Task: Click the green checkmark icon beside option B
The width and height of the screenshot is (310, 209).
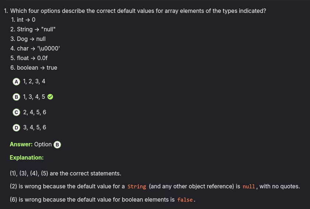Action: (x=50, y=97)
